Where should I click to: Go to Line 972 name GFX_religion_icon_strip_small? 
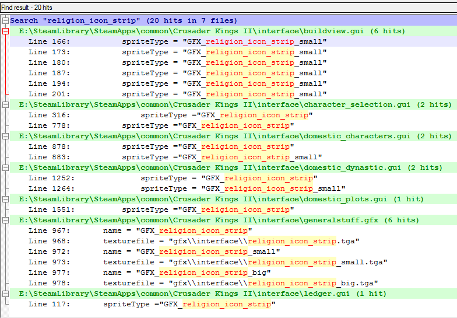pos(233,252)
